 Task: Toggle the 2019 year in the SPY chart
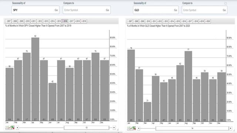point(84,21)
